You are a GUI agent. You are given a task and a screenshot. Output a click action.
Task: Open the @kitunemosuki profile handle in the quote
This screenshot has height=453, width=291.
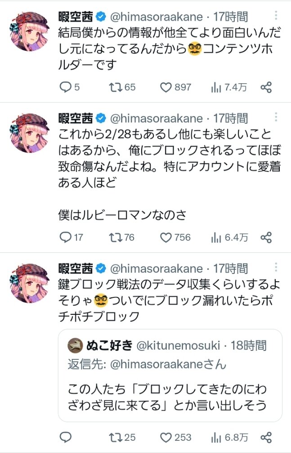tap(178, 345)
